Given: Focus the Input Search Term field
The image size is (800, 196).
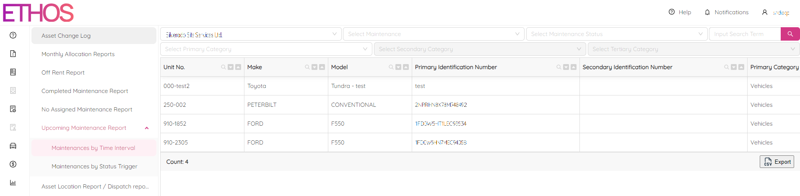Looking at the screenshot, I should click(744, 34).
